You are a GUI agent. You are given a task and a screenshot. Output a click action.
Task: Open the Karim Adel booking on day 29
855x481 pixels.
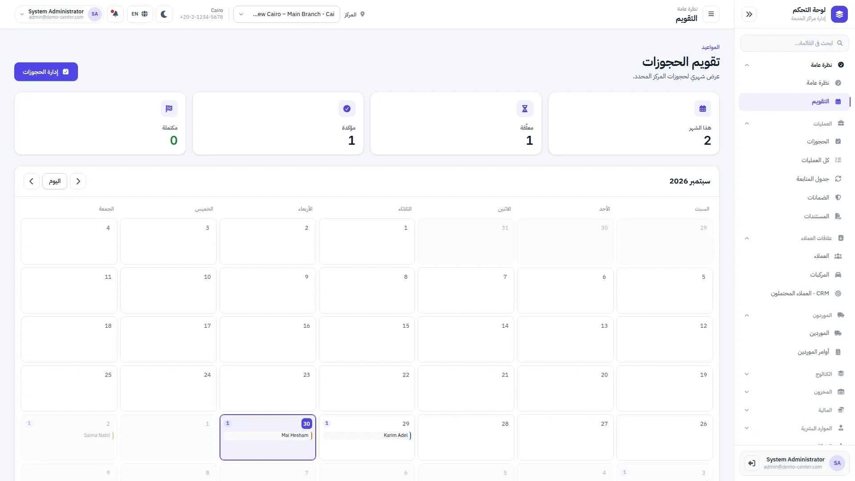366,436
